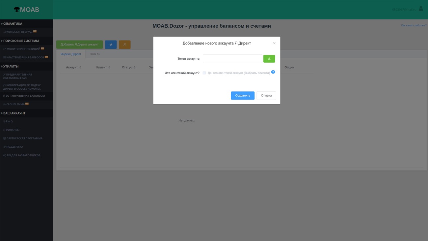Collapse the Семантика sidebar section
428x241 pixels.
click(x=13, y=24)
